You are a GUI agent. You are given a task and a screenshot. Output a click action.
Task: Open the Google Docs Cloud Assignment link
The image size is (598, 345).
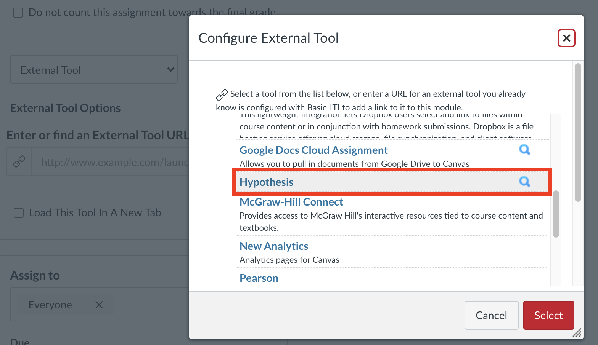(313, 150)
